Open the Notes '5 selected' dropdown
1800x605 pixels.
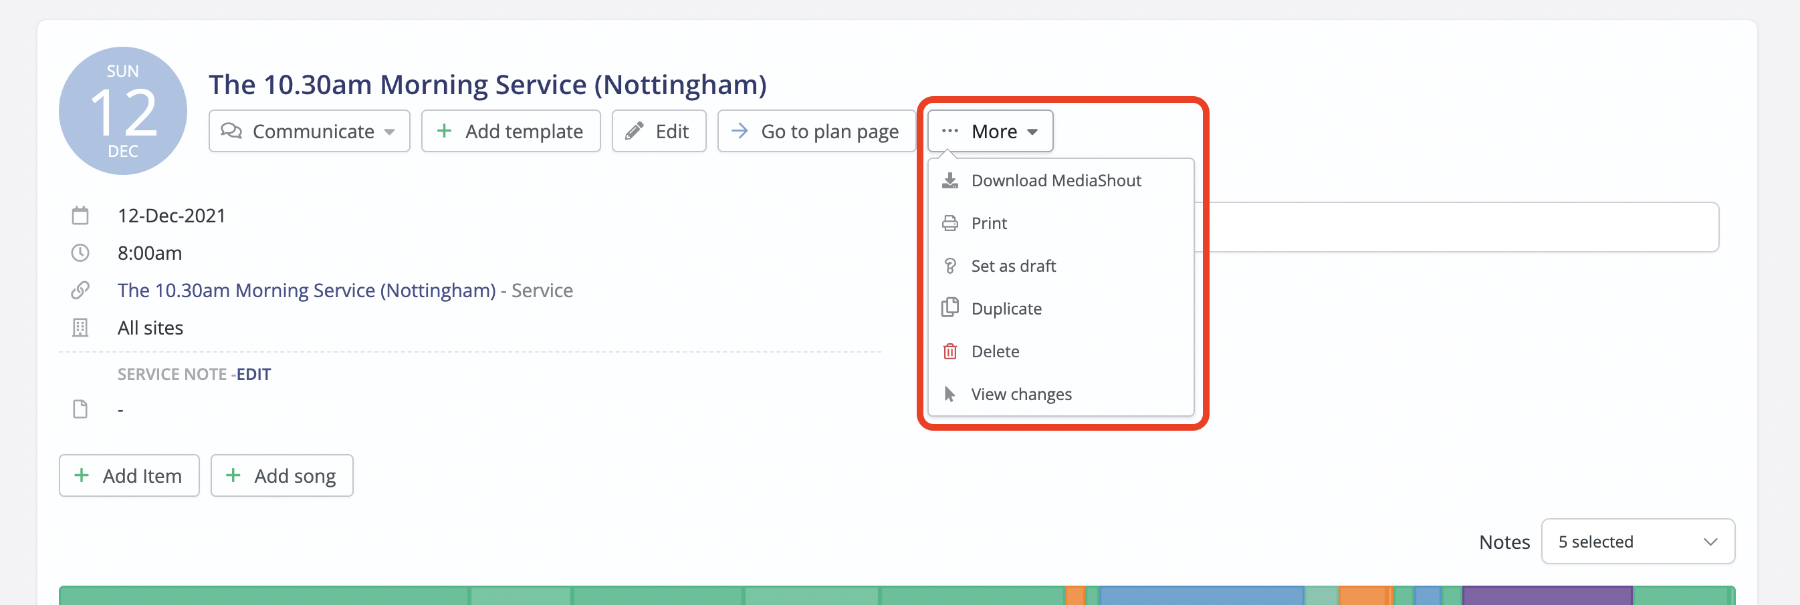[x=1639, y=542]
